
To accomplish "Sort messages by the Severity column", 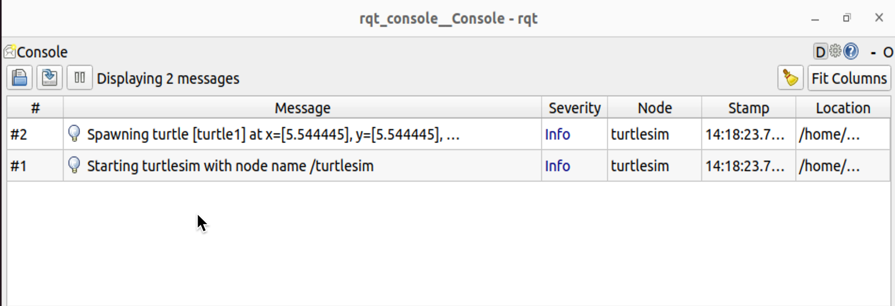I will point(574,108).
